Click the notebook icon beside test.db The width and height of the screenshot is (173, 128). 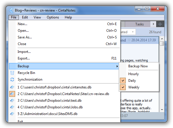(12, 101)
